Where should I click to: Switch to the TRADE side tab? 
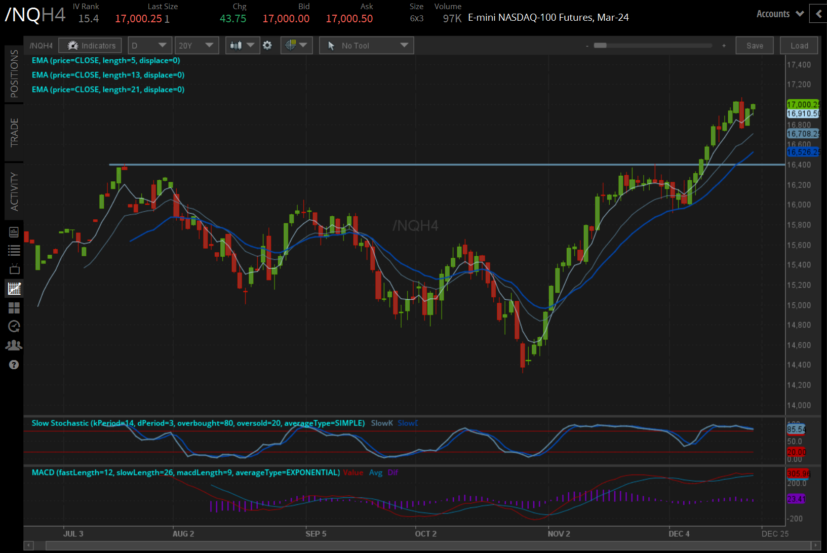[x=14, y=133]
